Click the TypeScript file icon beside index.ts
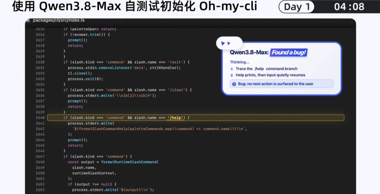 28,21
